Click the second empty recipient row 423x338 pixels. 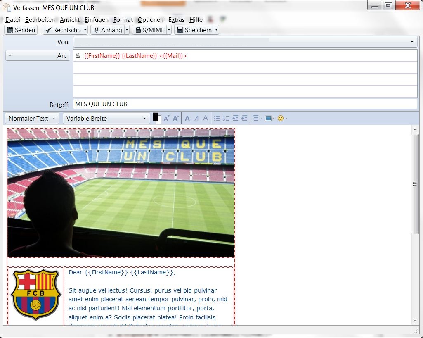[x=245, y=67]
